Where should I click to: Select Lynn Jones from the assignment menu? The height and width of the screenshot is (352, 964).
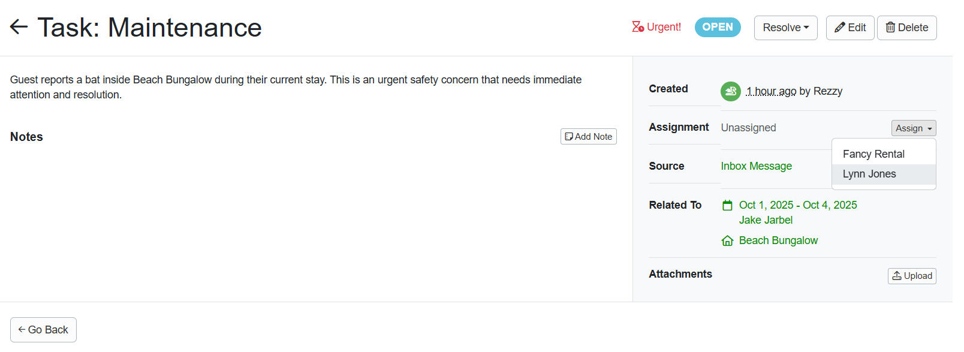tap(869, 174)
